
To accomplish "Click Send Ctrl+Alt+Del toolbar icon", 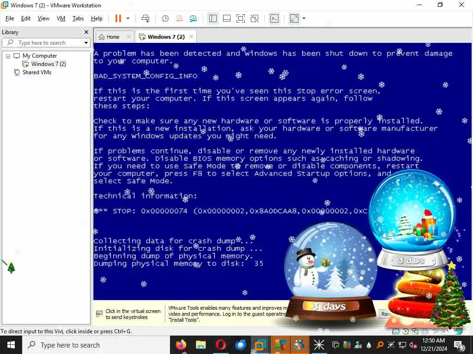I will coord(146,18).
